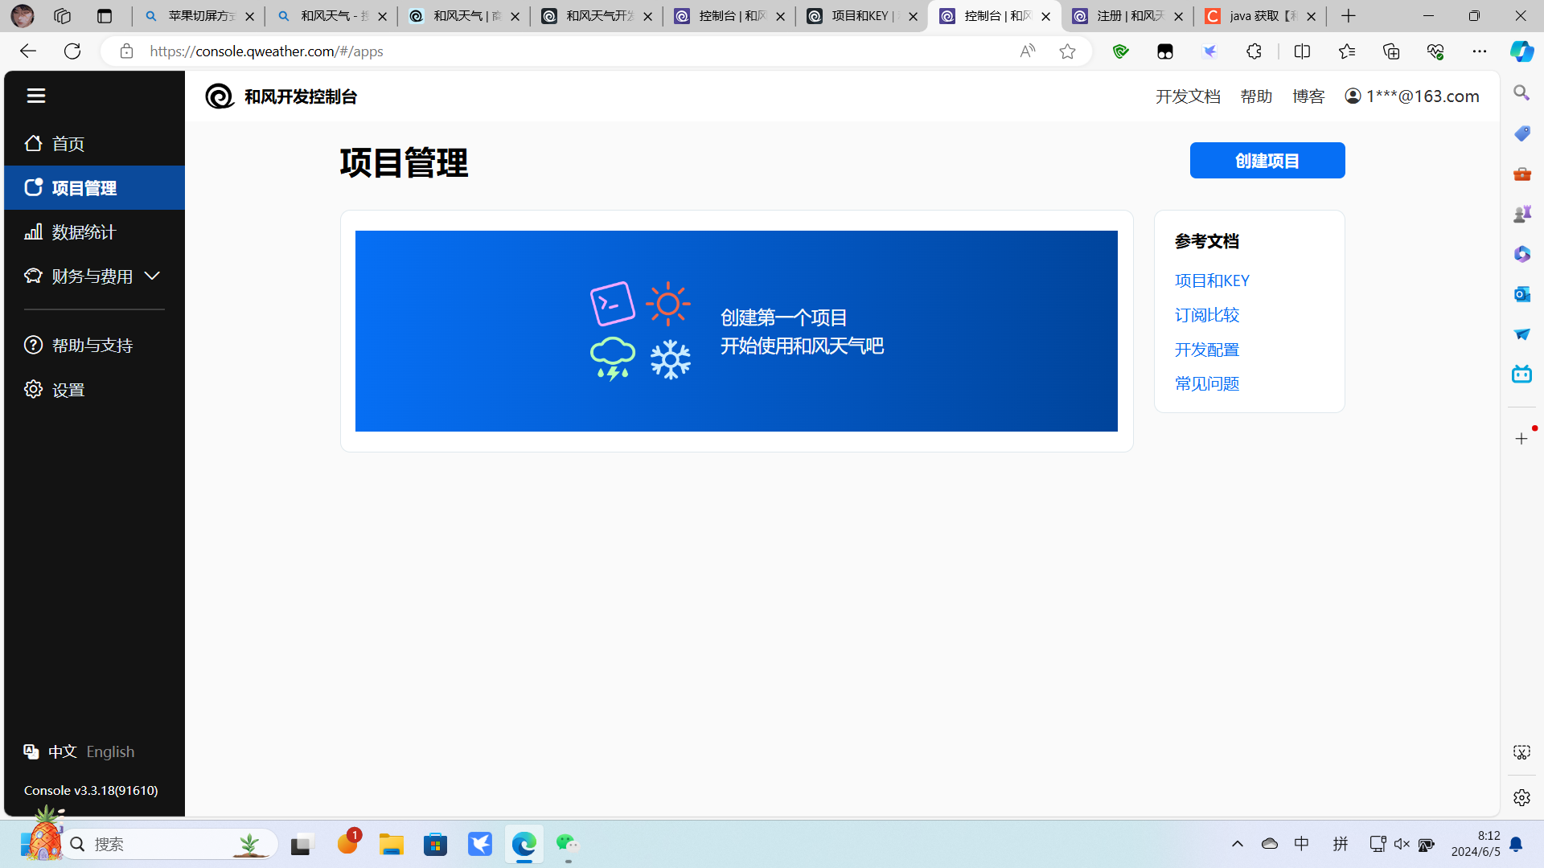
Task: Open browser extensions puzzle icon
Action: [x=1254, y=51]
